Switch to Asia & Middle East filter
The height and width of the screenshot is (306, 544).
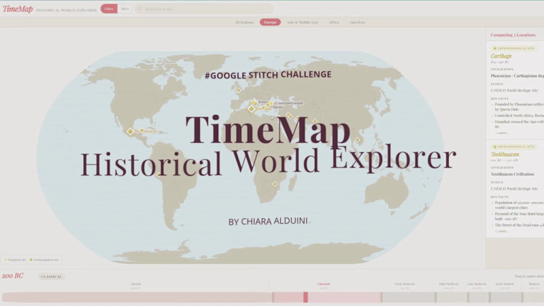[303, 22]
